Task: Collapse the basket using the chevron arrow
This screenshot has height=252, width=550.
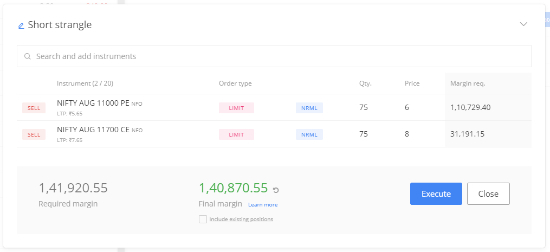Action: click(523, 24)
